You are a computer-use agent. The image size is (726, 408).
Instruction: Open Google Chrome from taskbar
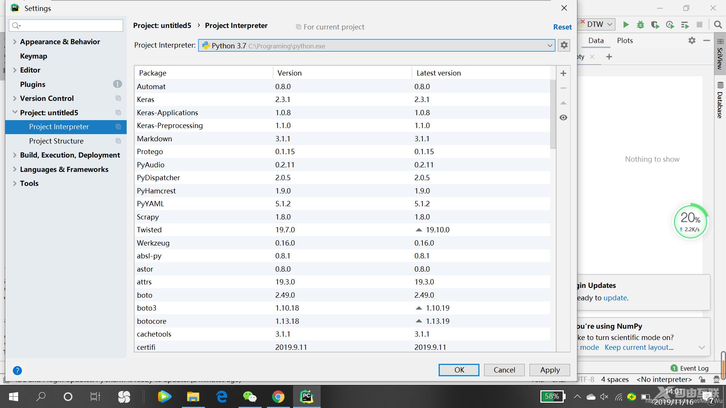[x=278, y=397]
